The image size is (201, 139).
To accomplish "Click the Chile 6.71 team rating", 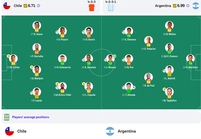I will [32, 6].
